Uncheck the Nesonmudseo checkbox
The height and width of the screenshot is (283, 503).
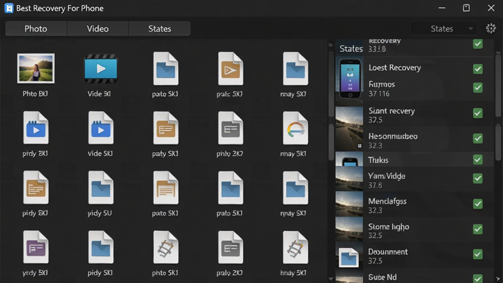[x=477, y=138]
